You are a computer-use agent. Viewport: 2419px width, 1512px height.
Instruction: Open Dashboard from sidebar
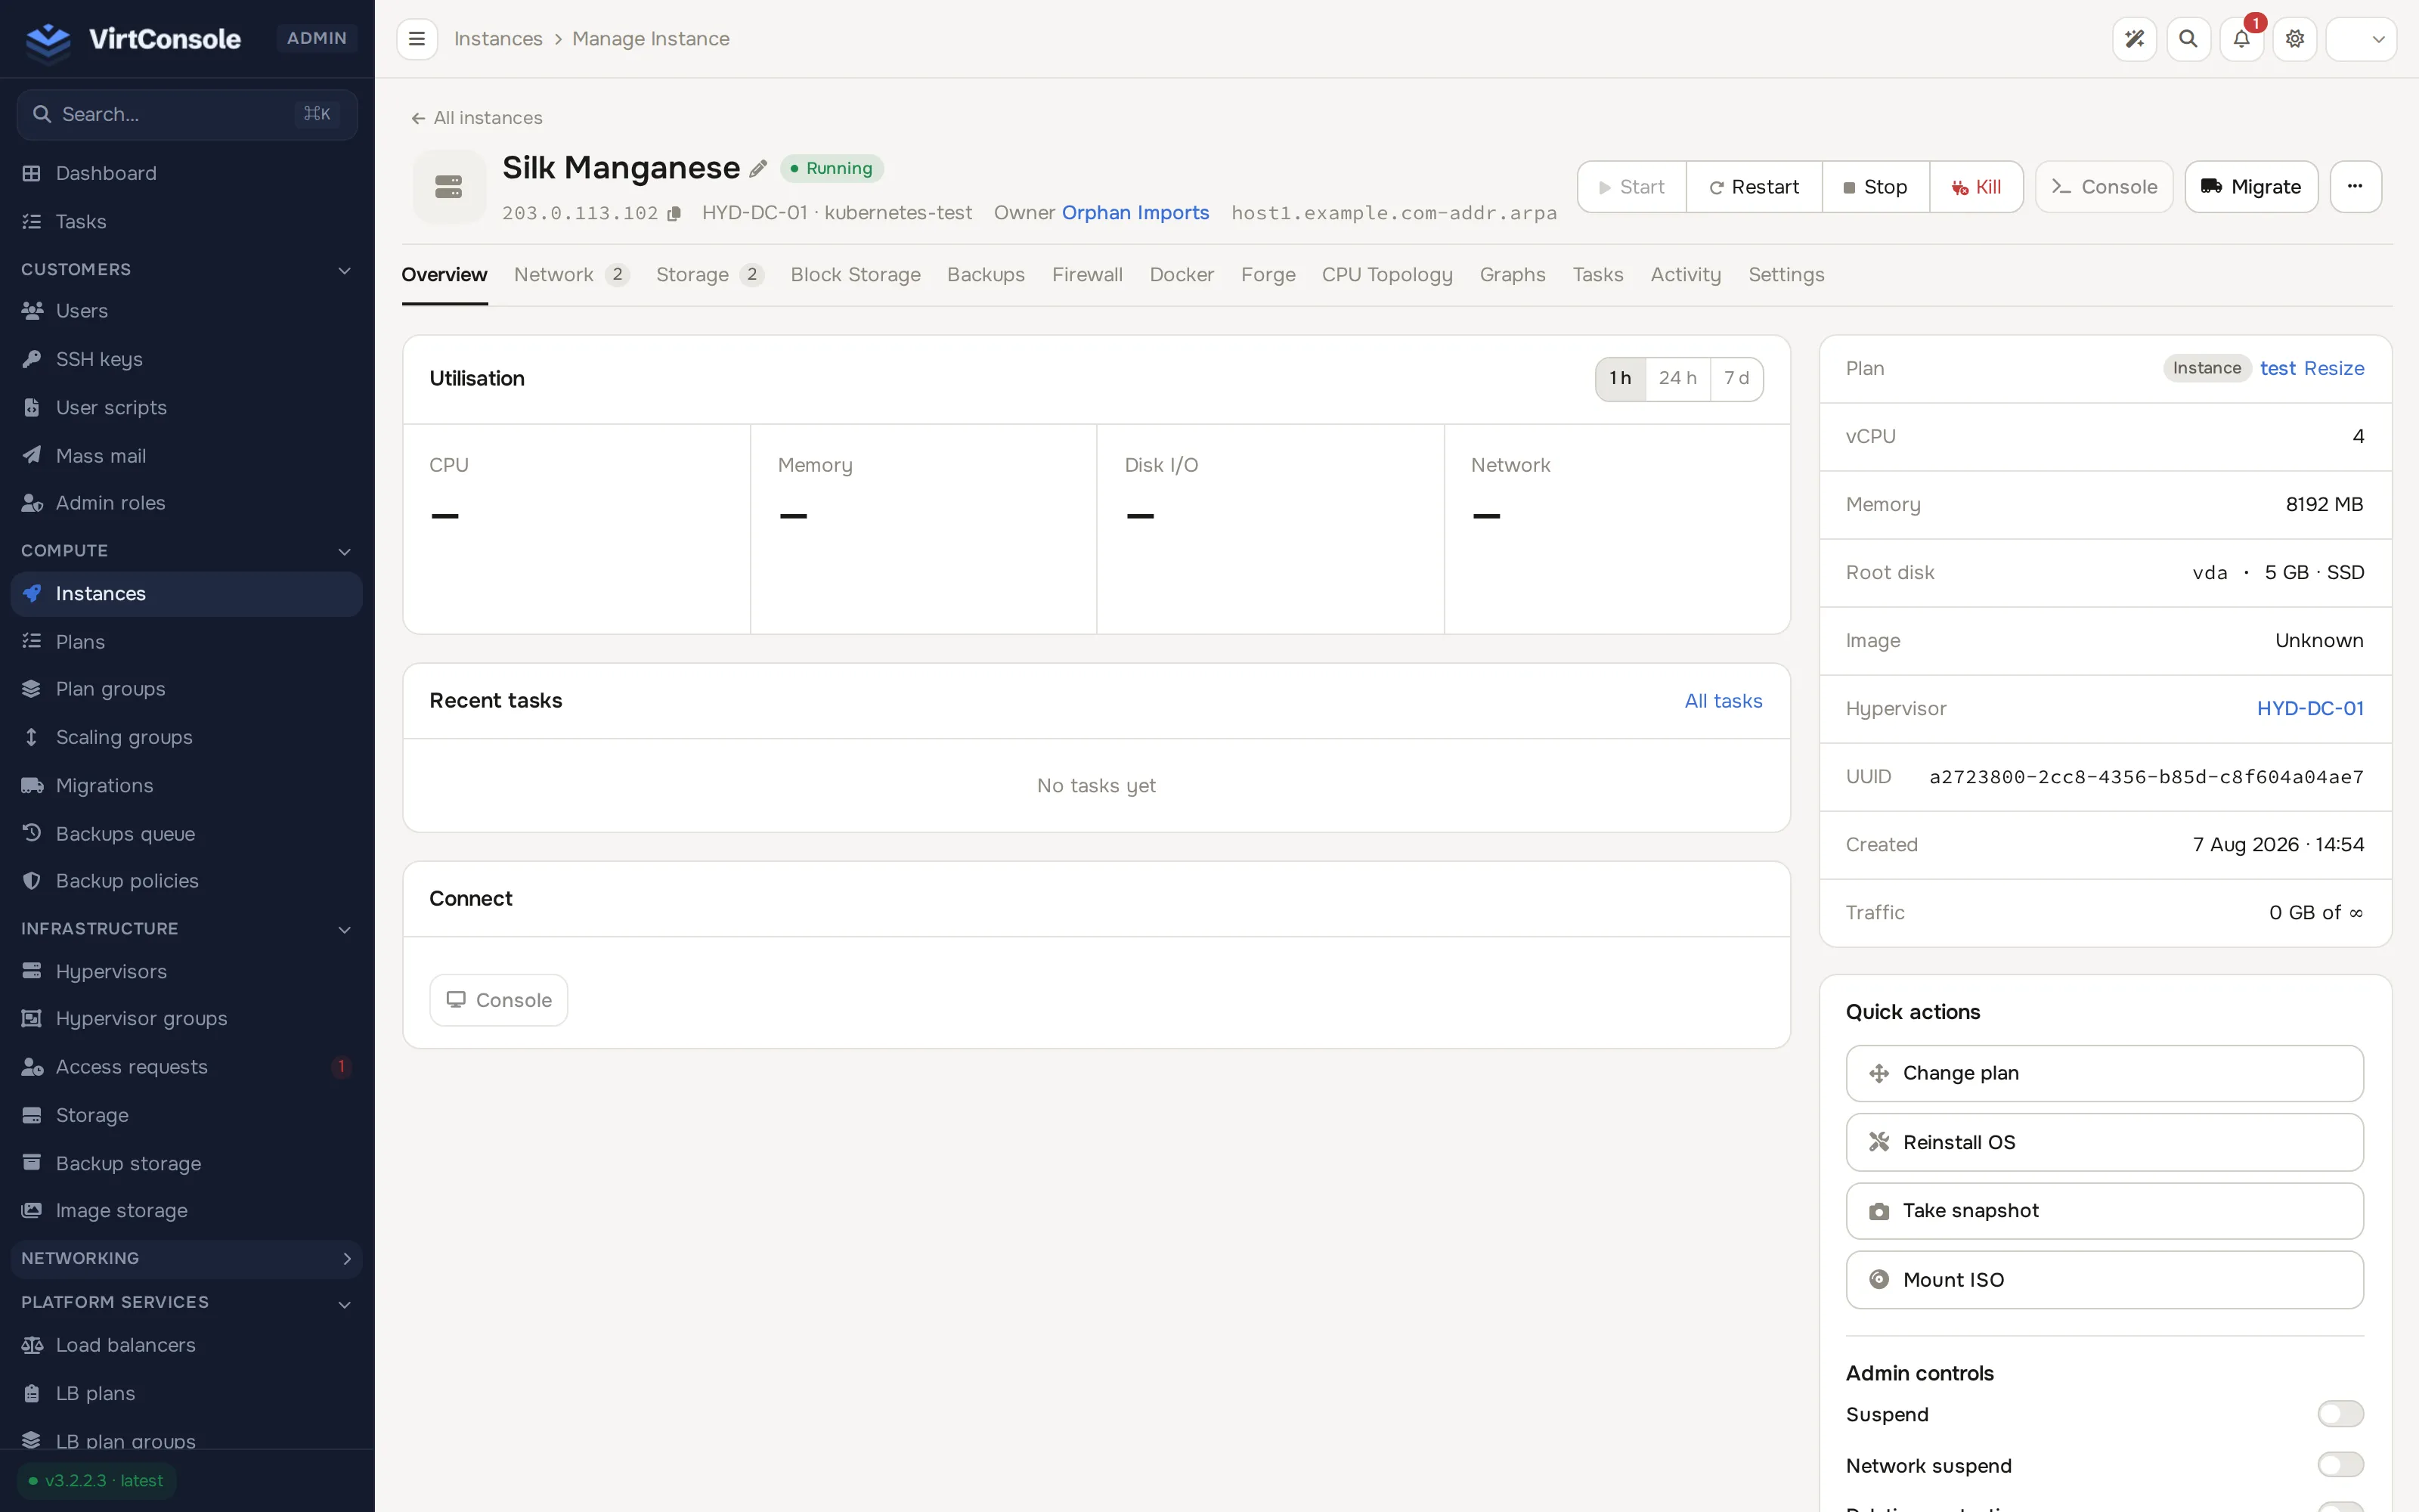187,173
